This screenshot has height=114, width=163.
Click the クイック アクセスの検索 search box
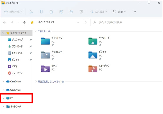pos(126,22)
